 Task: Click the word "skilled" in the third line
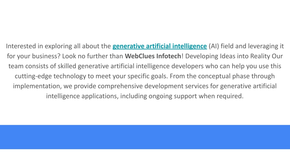pos(67,66)
